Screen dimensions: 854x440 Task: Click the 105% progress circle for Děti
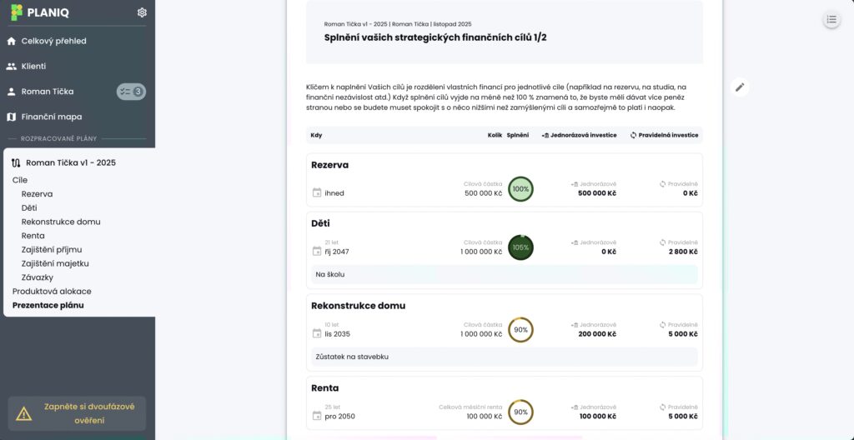520,247
